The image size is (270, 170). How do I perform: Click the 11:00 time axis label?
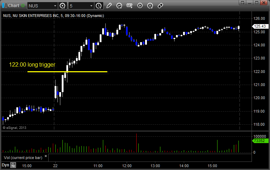click(98, 166)
